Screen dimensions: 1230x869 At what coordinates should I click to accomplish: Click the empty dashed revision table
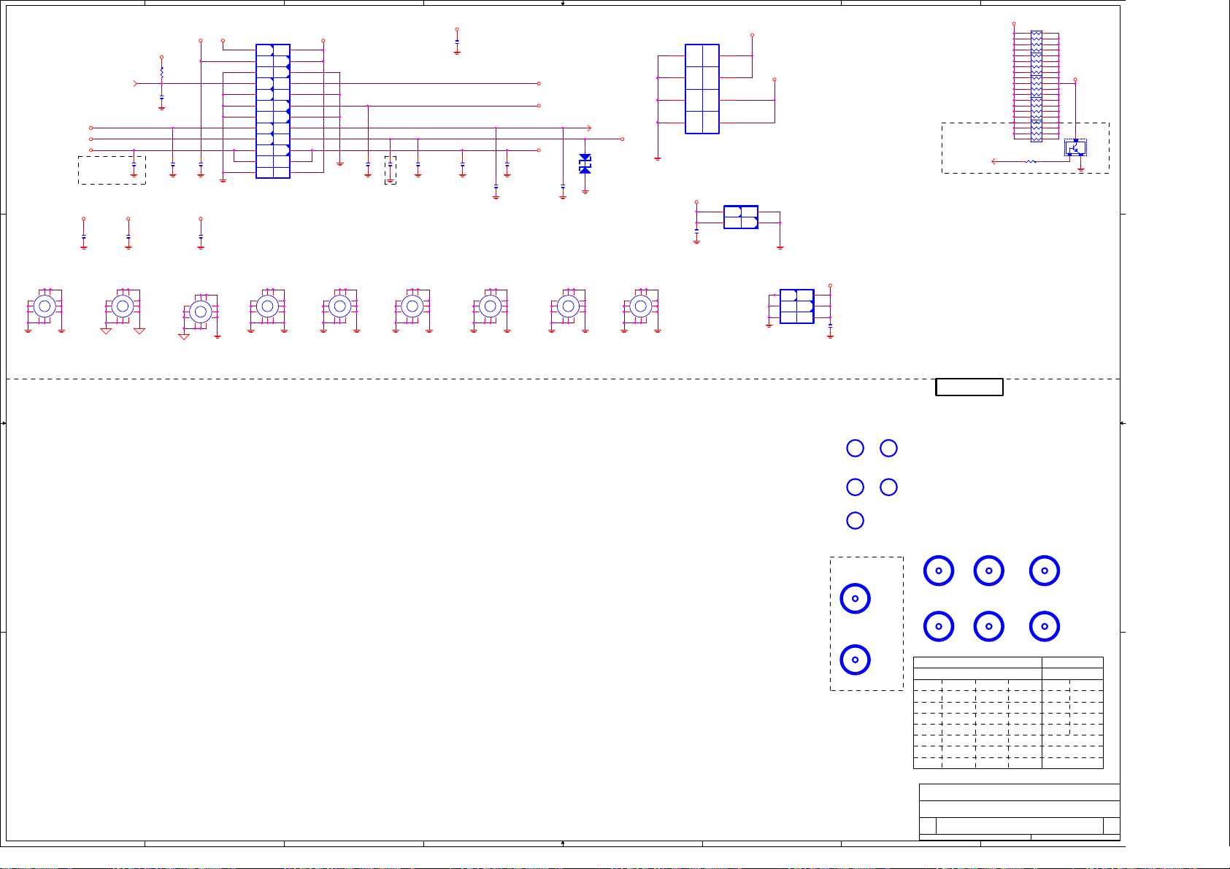[x=1008, y=713]
